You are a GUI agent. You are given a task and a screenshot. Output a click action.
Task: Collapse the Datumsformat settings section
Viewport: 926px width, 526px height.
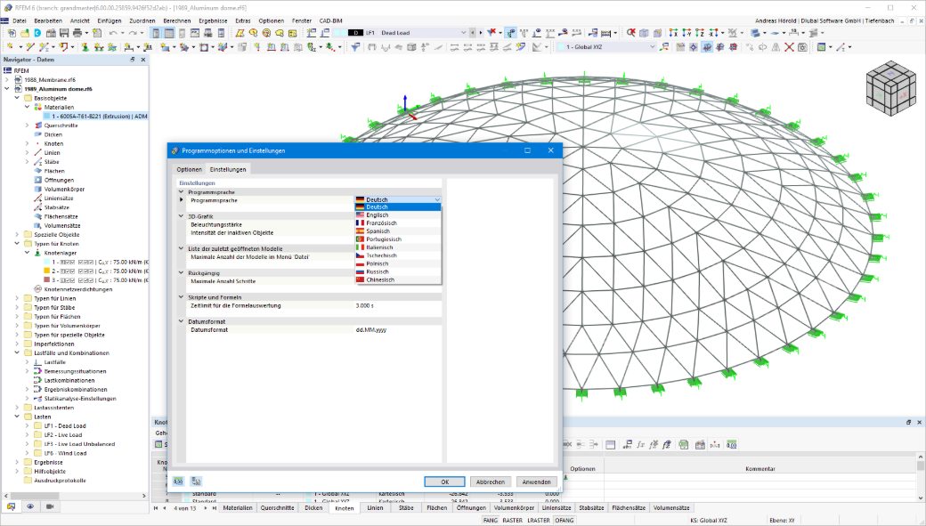[182, 321]
